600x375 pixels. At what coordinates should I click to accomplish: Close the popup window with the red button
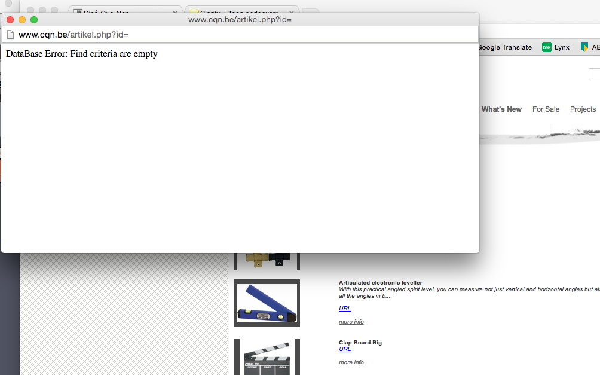[10, 20]
